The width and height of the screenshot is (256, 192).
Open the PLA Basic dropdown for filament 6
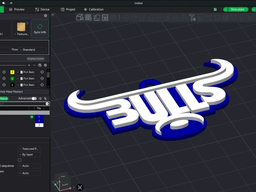[x=28, y=85]
